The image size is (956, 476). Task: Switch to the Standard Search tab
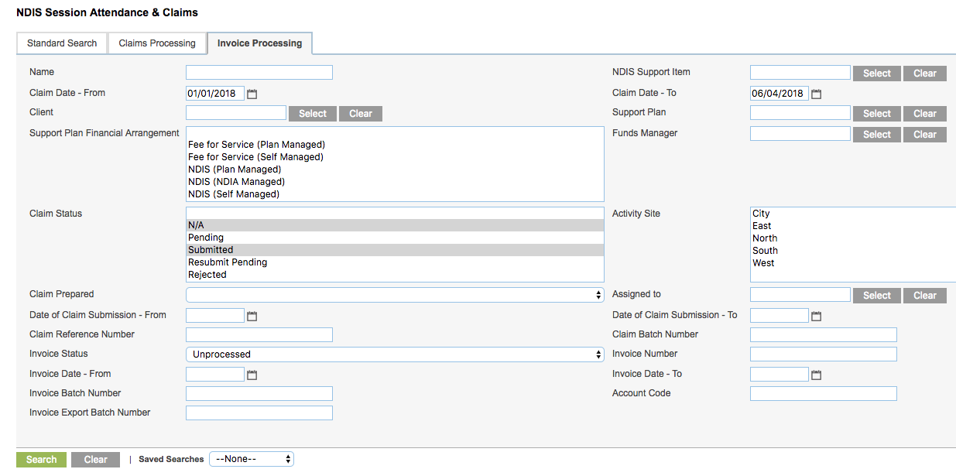pyautogui.click(x=62, y=43)
